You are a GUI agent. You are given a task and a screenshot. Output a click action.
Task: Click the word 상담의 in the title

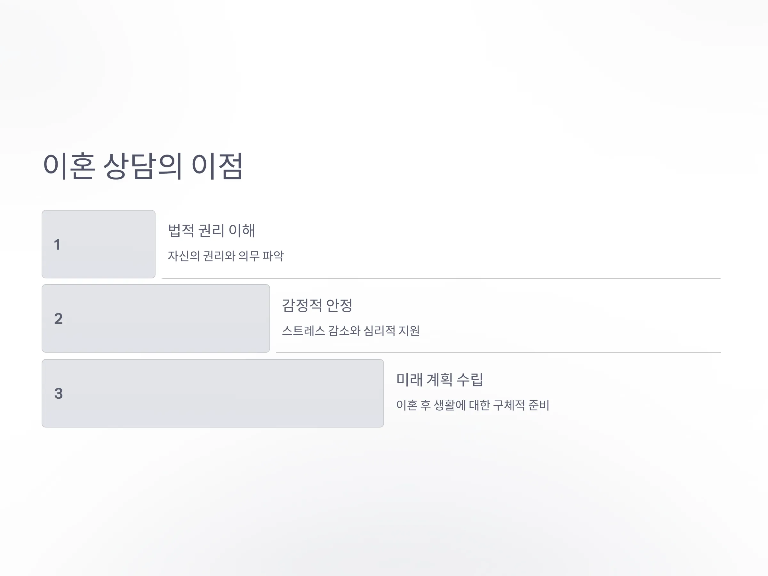(x=142, y=166)
